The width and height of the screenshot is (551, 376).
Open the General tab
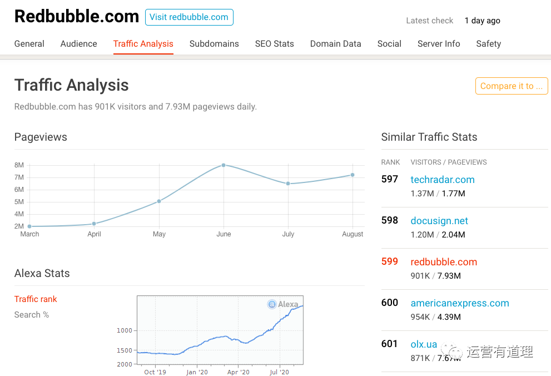coord(29,44)
